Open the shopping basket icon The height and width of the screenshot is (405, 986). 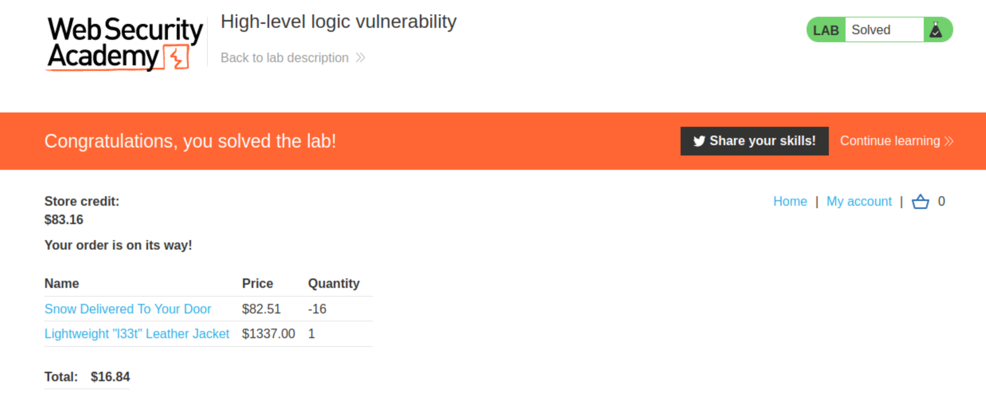tap(920, 201)
